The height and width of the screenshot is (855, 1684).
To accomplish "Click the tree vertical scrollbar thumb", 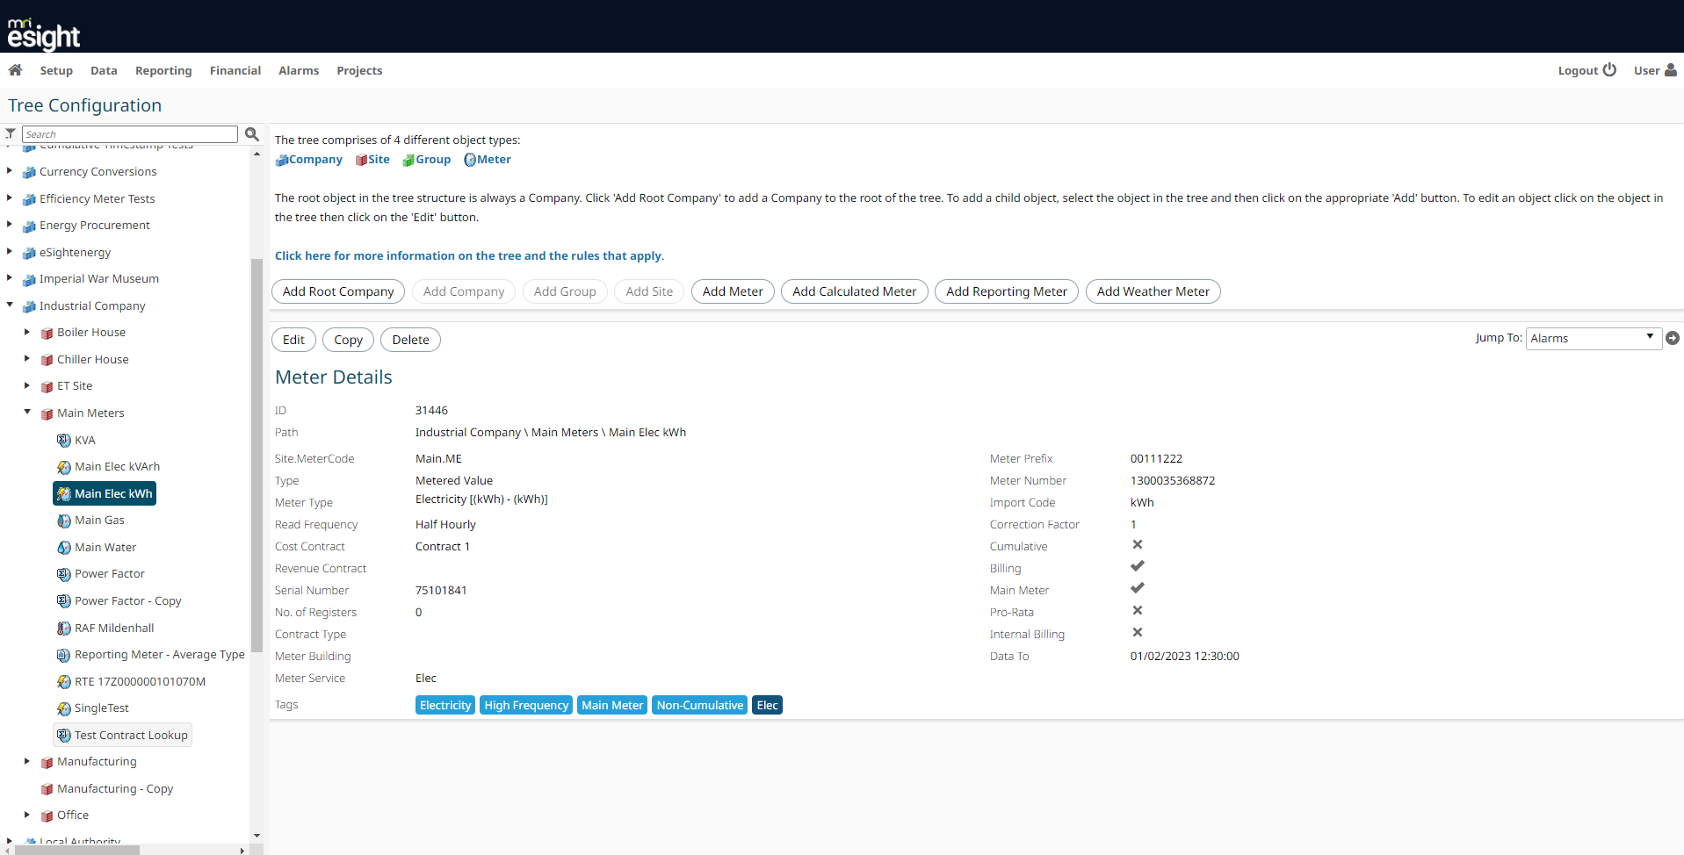I will tap(257, 456).
